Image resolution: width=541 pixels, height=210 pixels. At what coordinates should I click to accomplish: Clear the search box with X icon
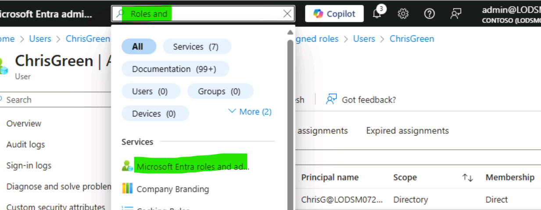click(x=287, y=14)
